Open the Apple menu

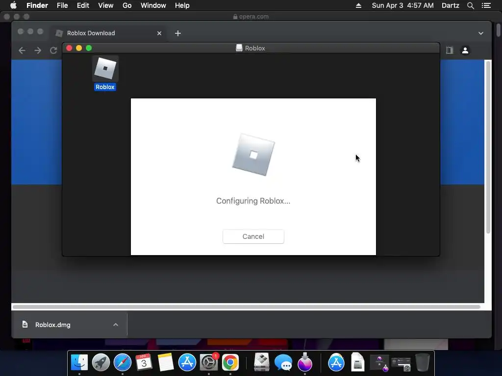tap(13, 5)
